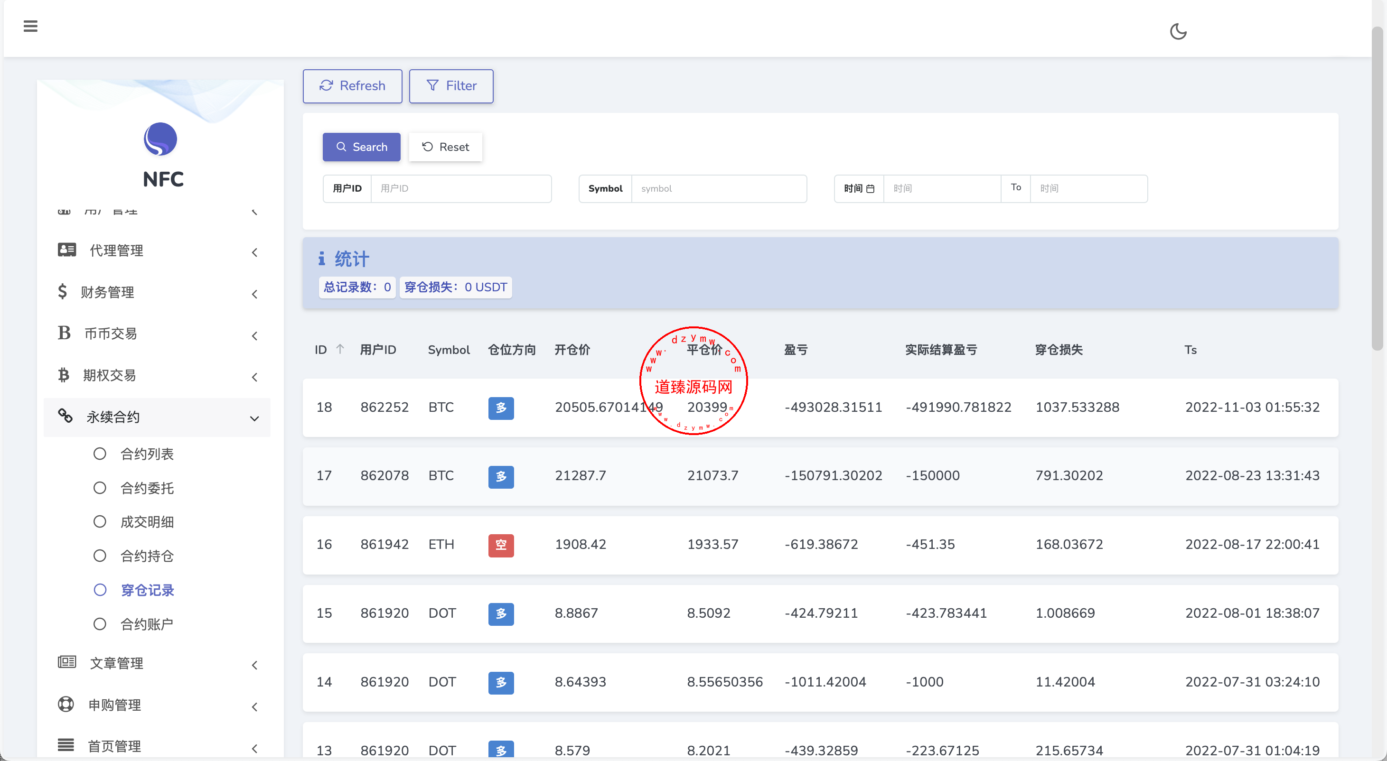Click the 统计 info icon

[x=321, y=258]
